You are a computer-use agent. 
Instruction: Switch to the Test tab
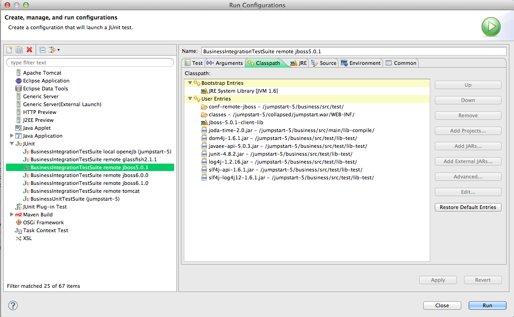click(x=194, y=63)
